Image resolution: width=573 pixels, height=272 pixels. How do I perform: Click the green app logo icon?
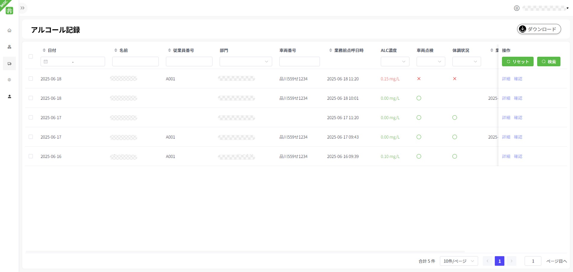point(10,10)
